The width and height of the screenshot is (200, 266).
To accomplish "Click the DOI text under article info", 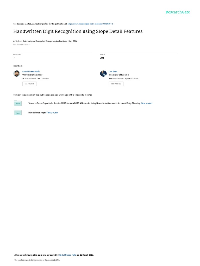I will pyautogui.click(x=21, y=45).
